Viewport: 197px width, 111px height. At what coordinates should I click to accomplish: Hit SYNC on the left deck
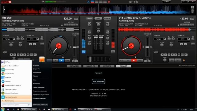(x=67, y=60)
